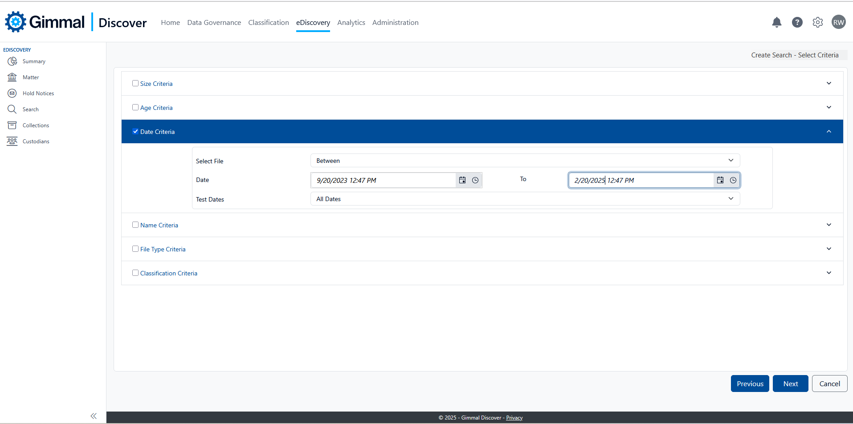Click the help question mark icon
This screenshot has height=424, width=853.
point(797,22)
